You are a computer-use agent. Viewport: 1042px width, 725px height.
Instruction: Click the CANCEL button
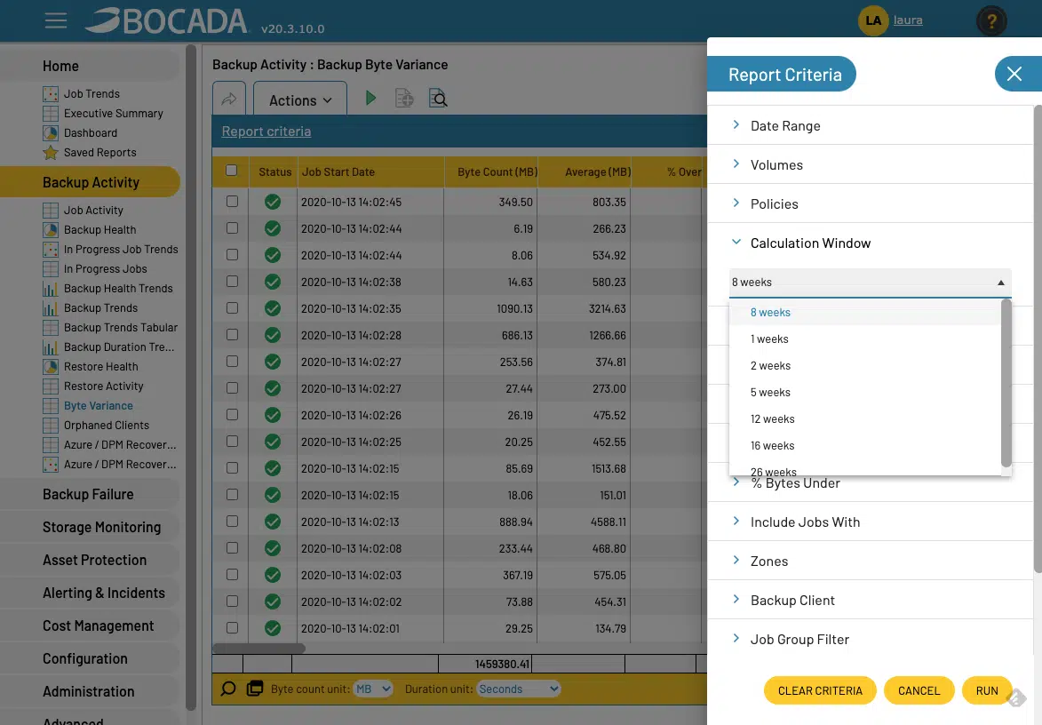(x=919, y=690)
